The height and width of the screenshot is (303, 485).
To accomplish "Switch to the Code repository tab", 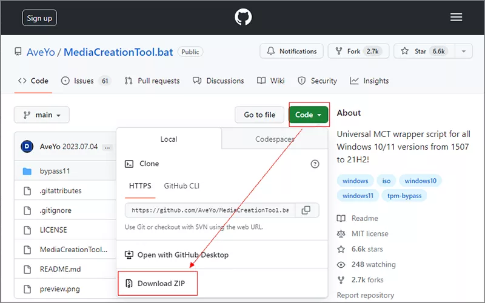I will pos(33,81).
